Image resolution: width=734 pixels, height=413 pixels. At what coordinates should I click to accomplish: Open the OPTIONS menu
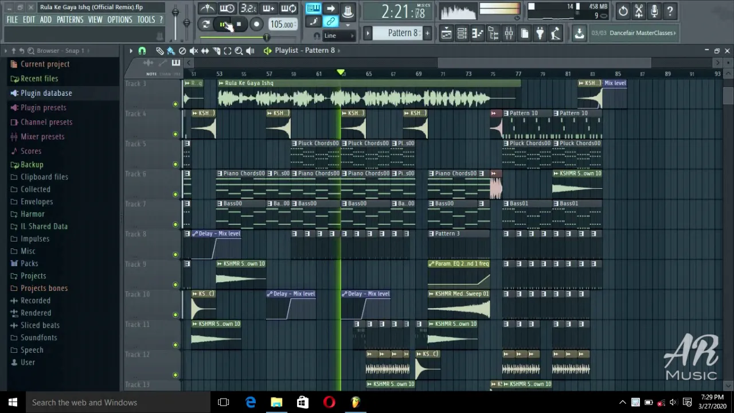[x=120, y=20]
